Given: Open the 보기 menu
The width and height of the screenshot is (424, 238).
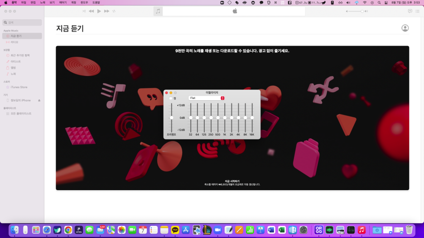Looking at the screenshot, I should tap(52, 2).
